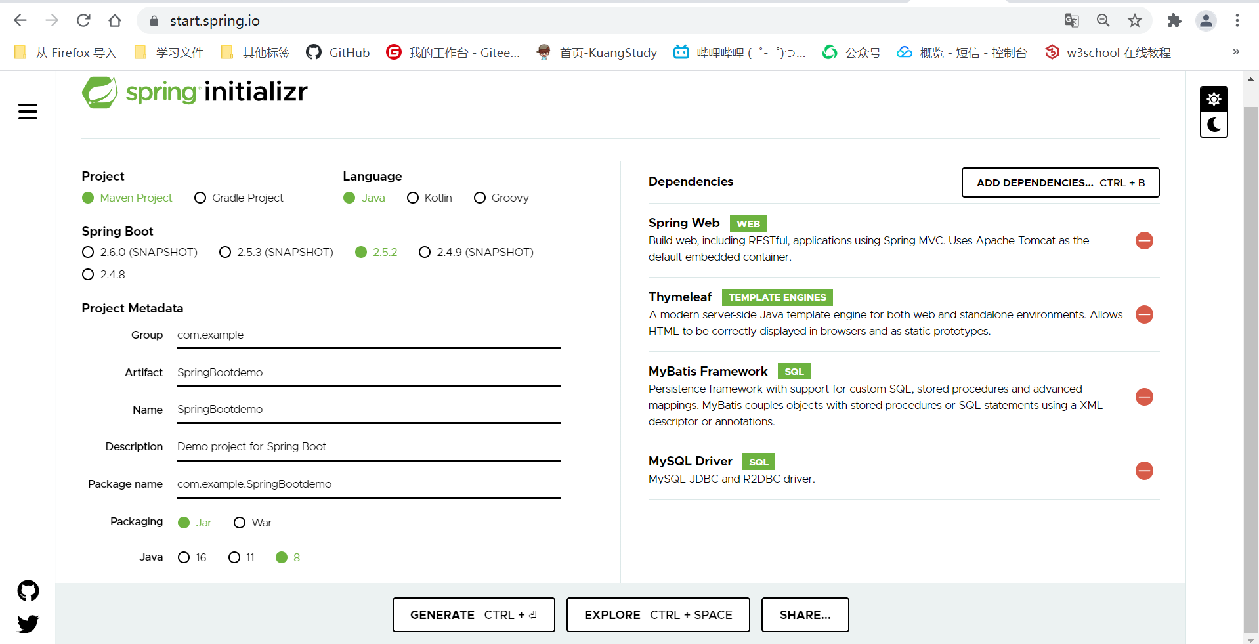Remove the MySQL Driver dependency

(1144, 471)
